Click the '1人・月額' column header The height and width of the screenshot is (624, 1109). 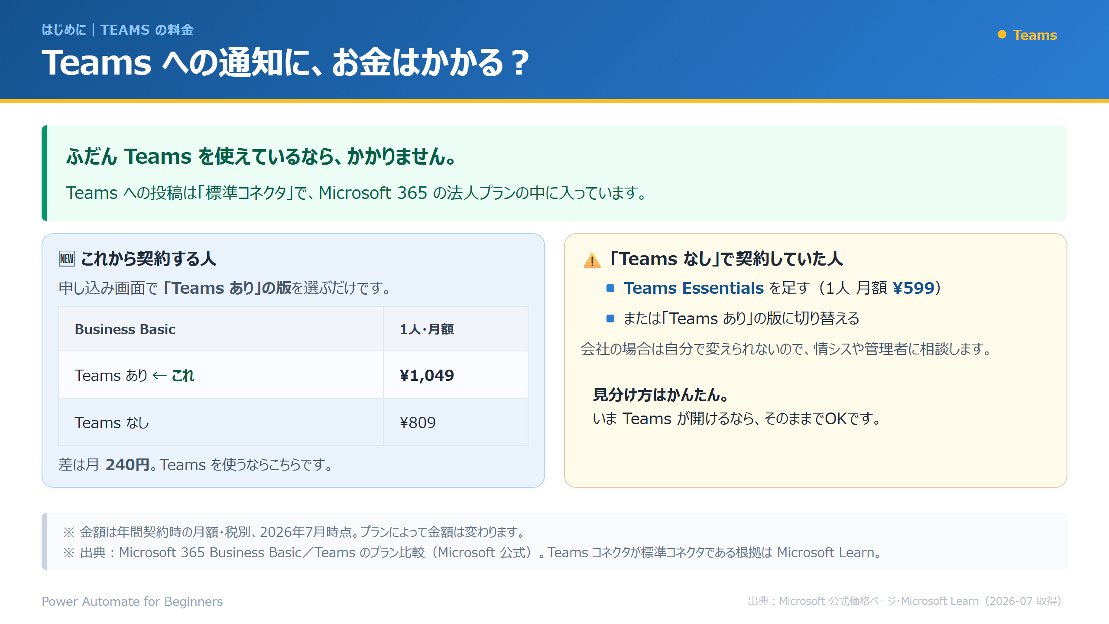[427, 329]
